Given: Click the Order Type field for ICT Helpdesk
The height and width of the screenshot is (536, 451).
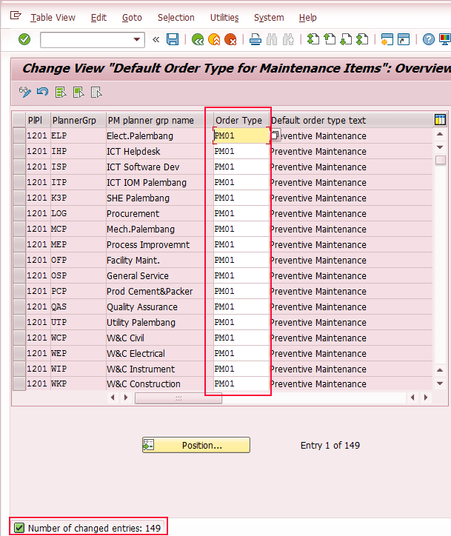Looking at the screenshot, I should pos(241,151).
